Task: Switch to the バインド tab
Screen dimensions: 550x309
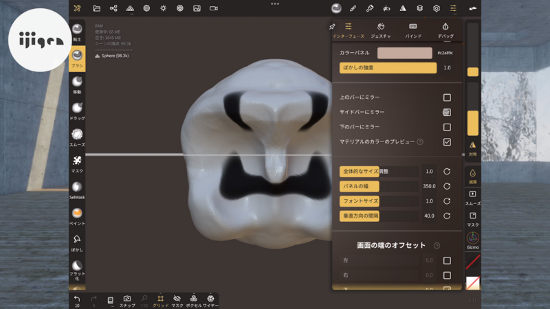Action: 413,30
